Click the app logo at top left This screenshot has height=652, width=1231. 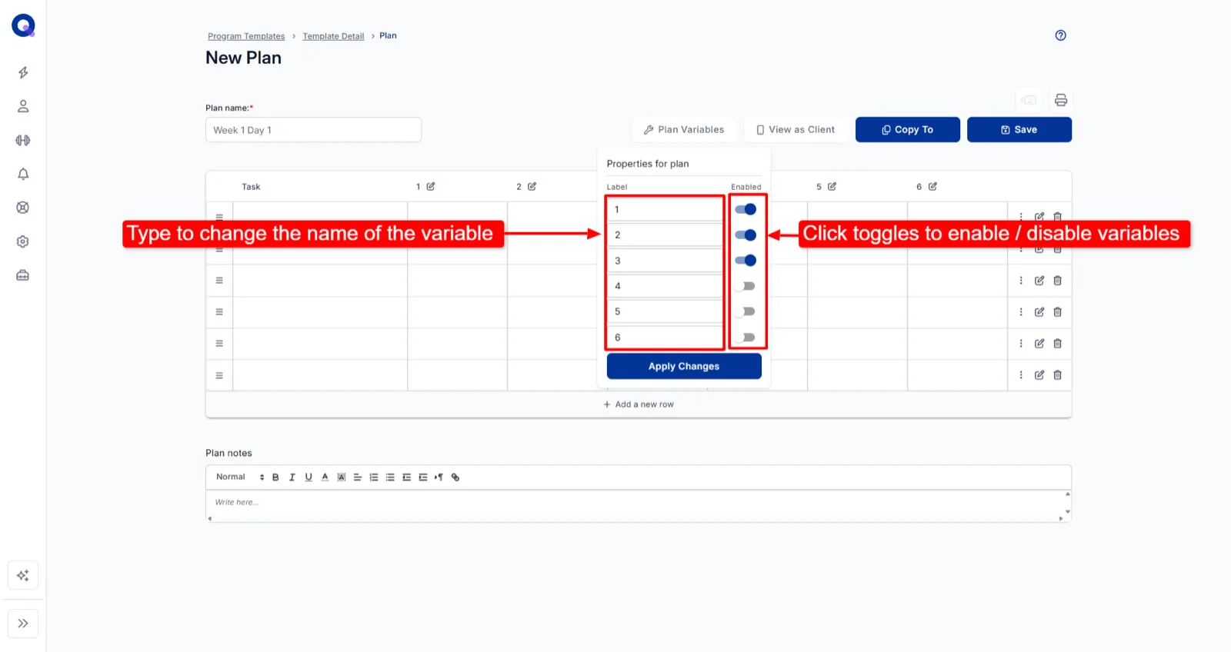pyautogui.click(x=23, y=25)
